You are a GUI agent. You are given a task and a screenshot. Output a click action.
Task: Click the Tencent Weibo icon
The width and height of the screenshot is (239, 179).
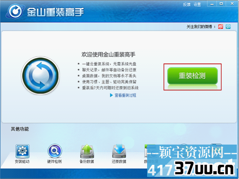point(228,26)
